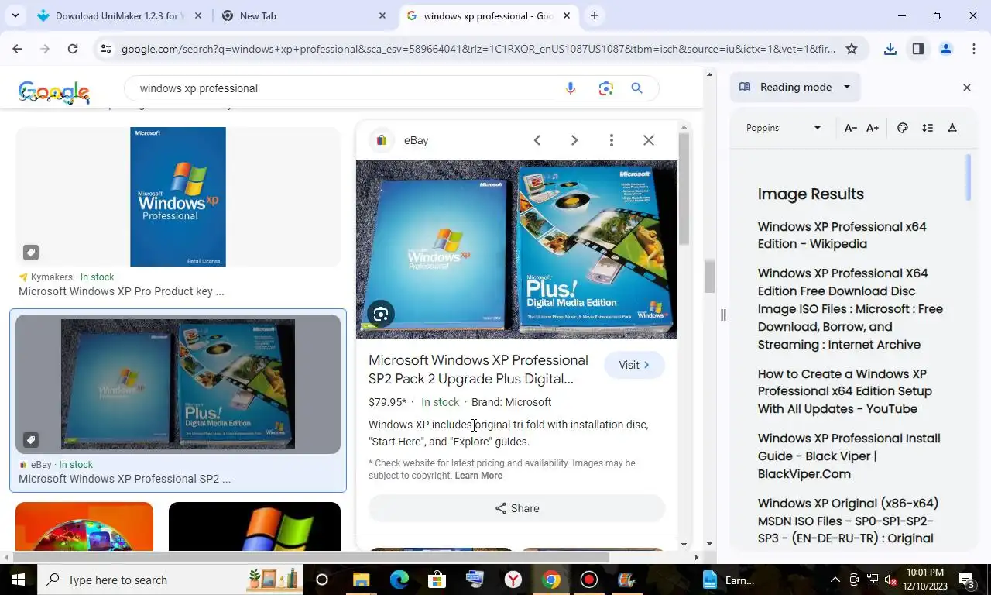Viewport: 991px width, 595px height.
Task: Open large eBay preview image
Action: 516,249
